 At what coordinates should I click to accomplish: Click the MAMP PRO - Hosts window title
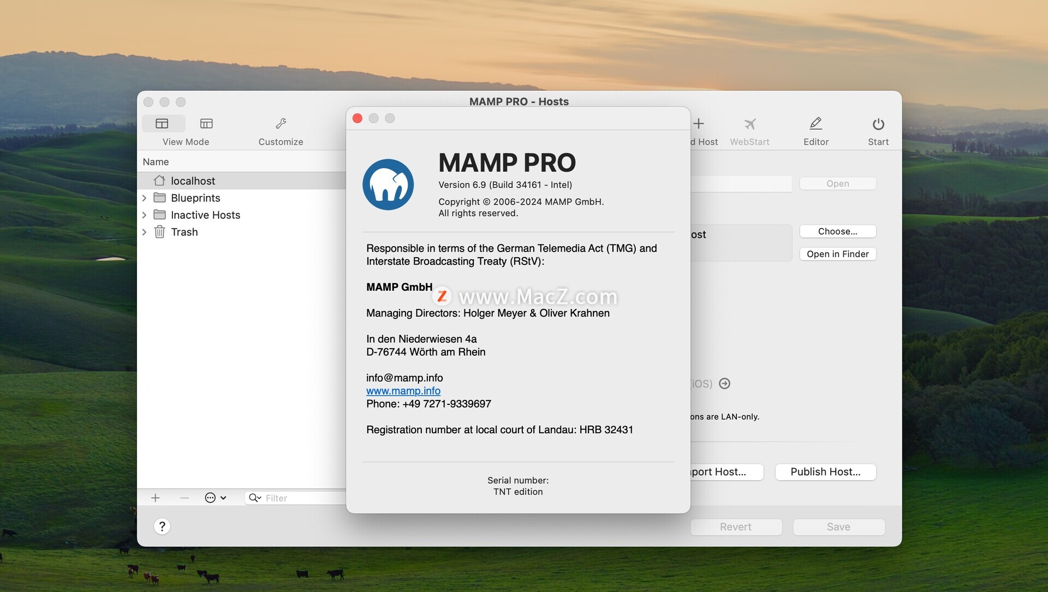click(x=519, y=101)
